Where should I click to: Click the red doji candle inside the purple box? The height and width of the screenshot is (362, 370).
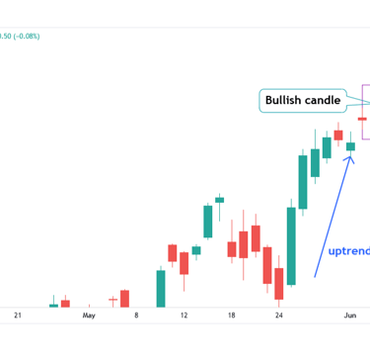(x=362, y=119)
